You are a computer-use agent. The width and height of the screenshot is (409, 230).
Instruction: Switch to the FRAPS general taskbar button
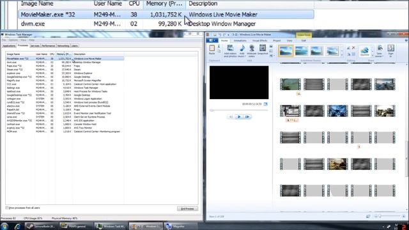[77, 226]
